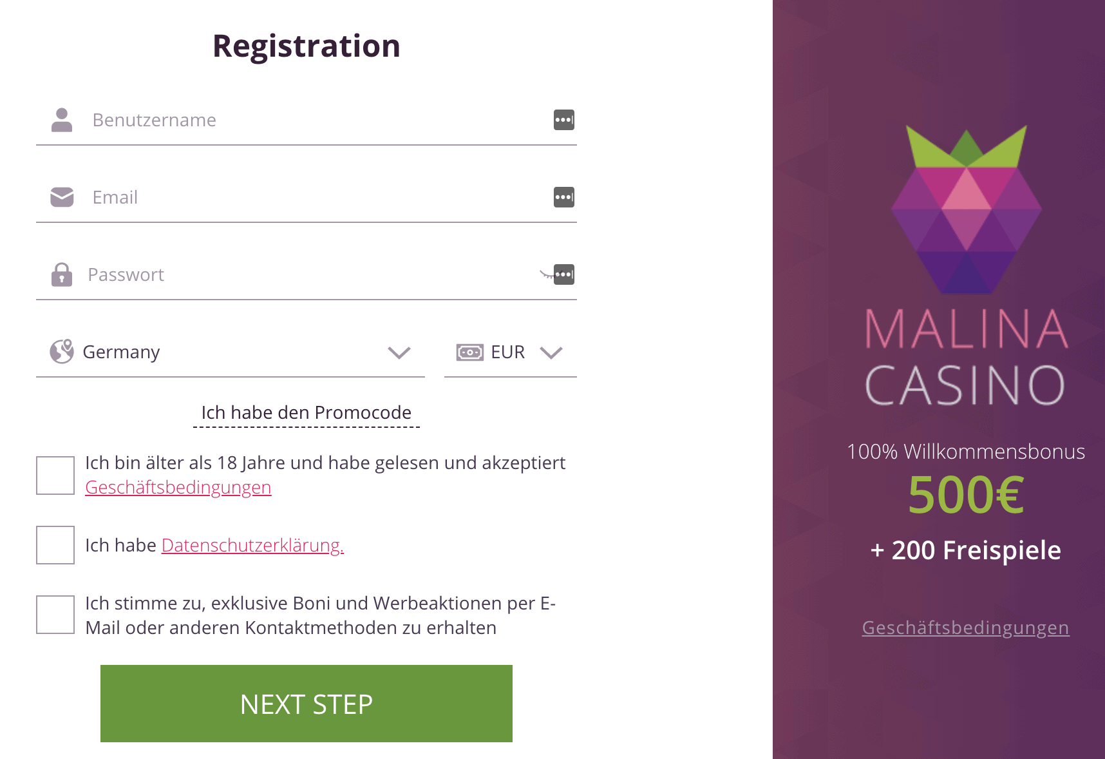The image size is (1105, 759).
Task: Enable exclusive Boni and Werbeaktionen email checkbox
Action: 55,615
